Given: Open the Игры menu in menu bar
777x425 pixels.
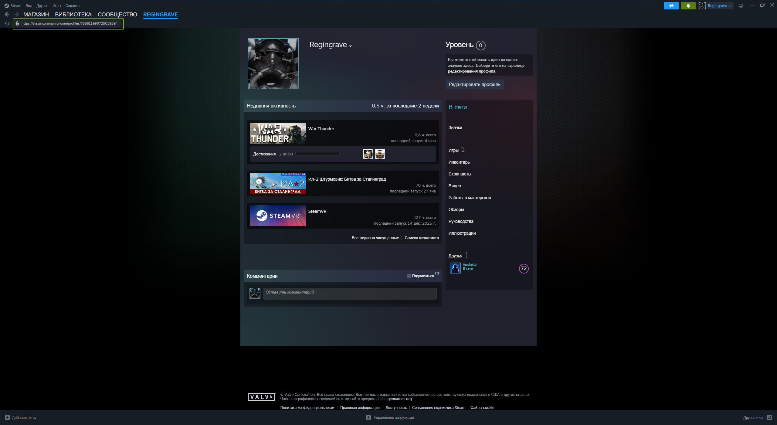Looking at the screenshot, I should pos(56,6).
